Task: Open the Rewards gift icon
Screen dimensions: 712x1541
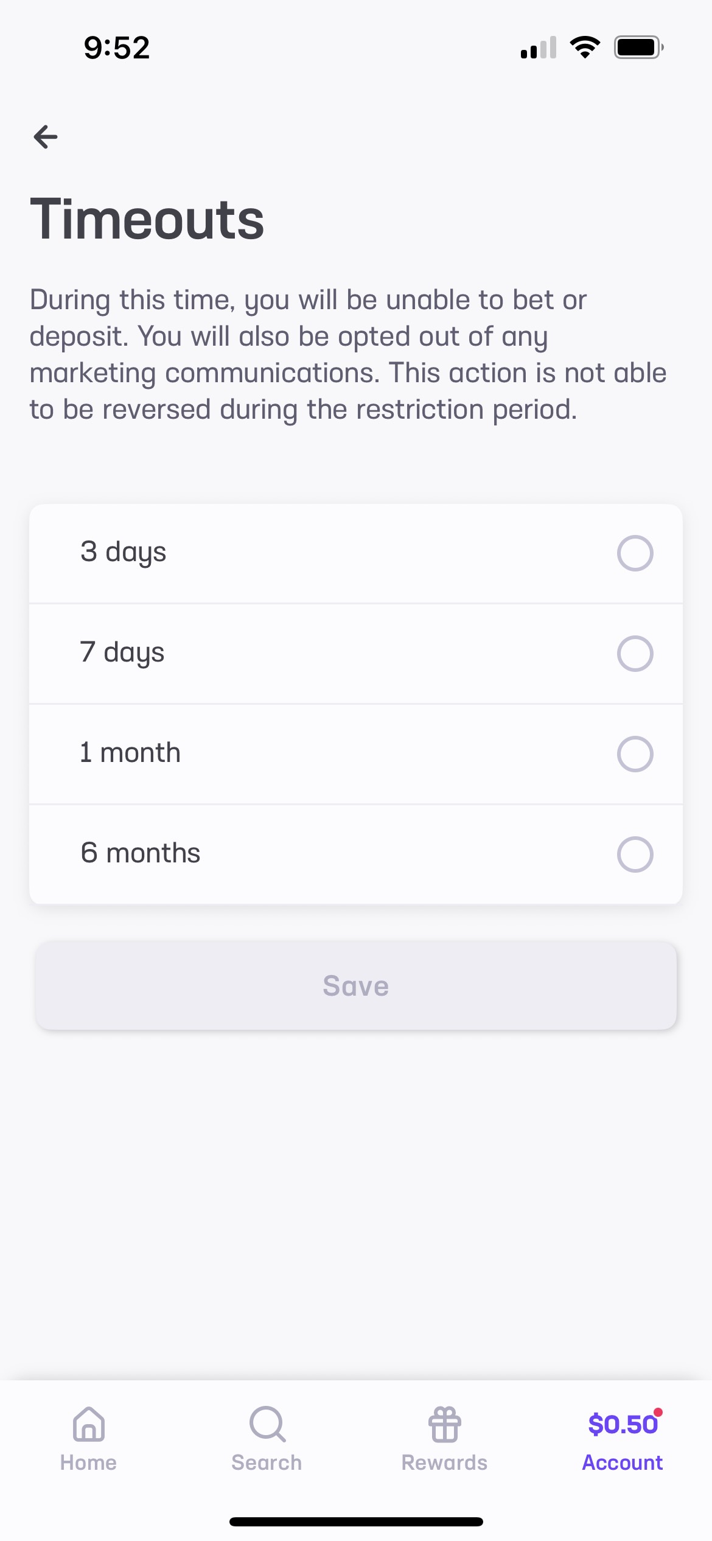Action: [x=445, y=1424]
